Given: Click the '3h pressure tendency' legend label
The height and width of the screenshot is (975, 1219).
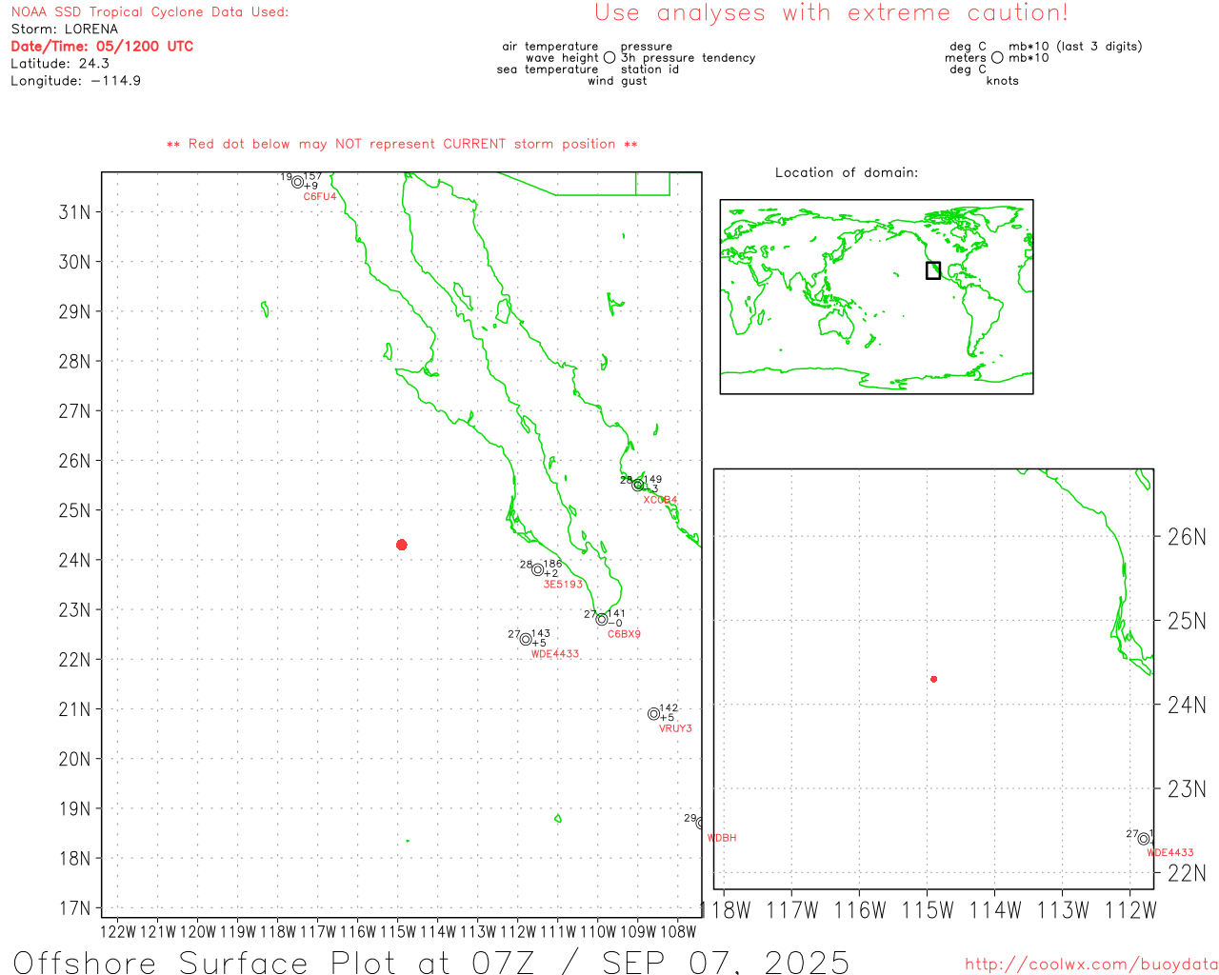Looking at the screenshot, I should (x=688, y=58).
